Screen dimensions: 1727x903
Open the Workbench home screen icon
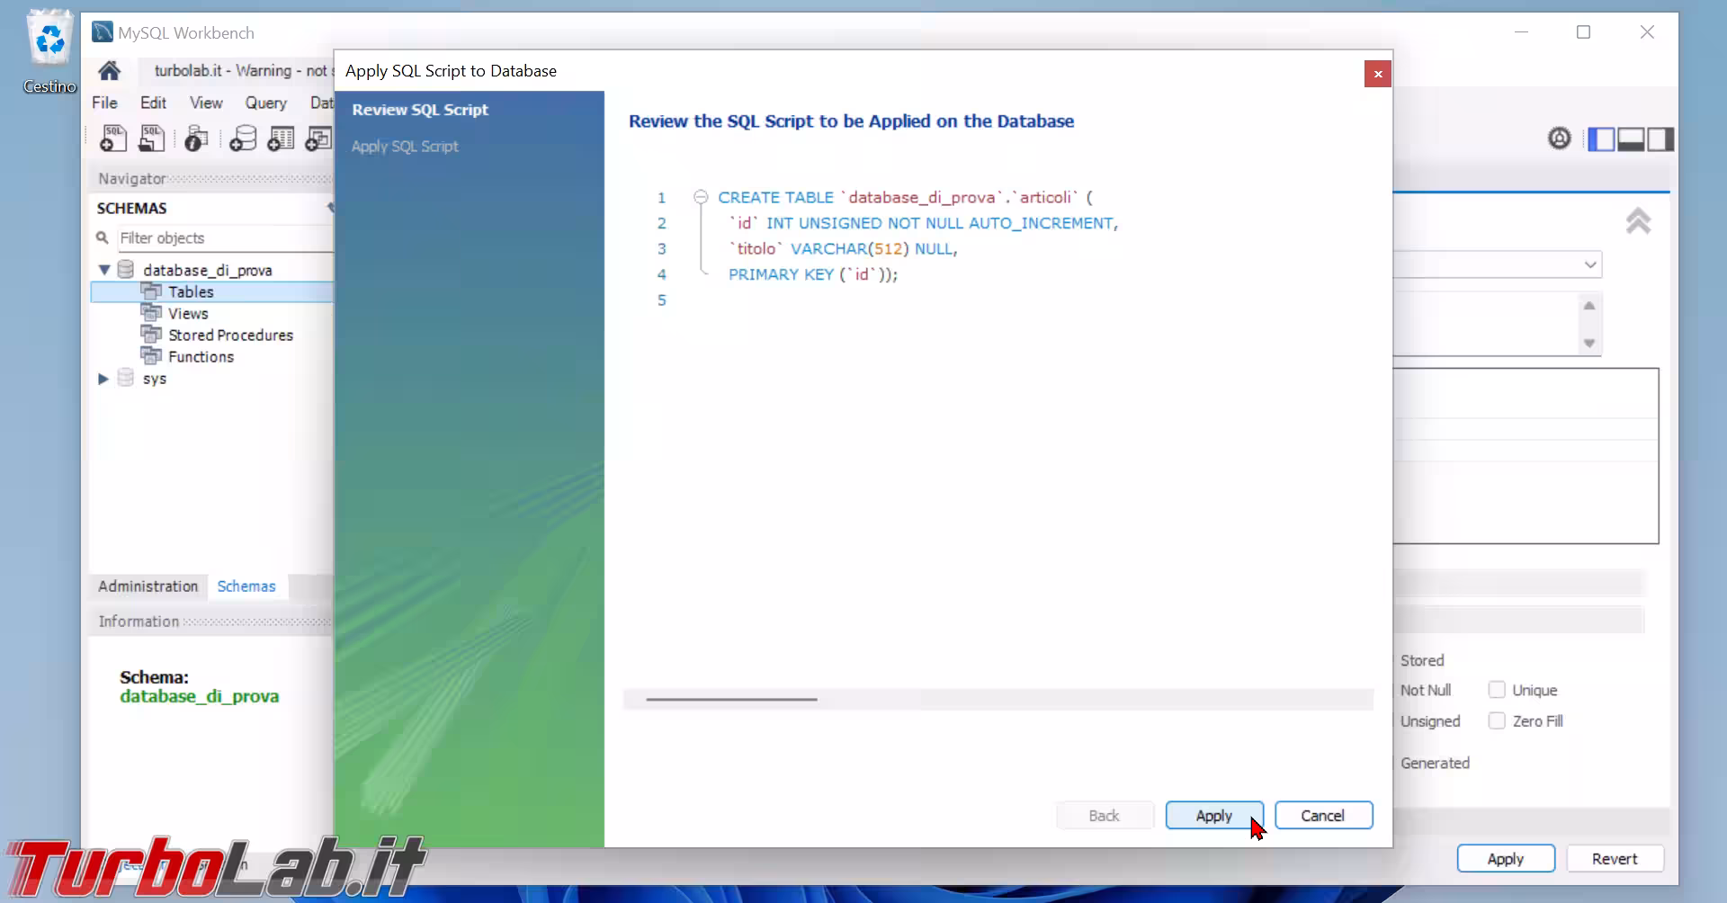pyautogui.click(x=109, y=71)
